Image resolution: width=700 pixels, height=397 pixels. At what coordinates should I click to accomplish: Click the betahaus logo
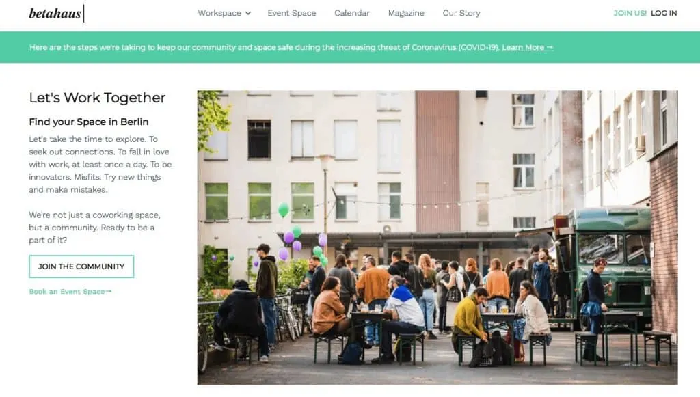coord(56,14)
